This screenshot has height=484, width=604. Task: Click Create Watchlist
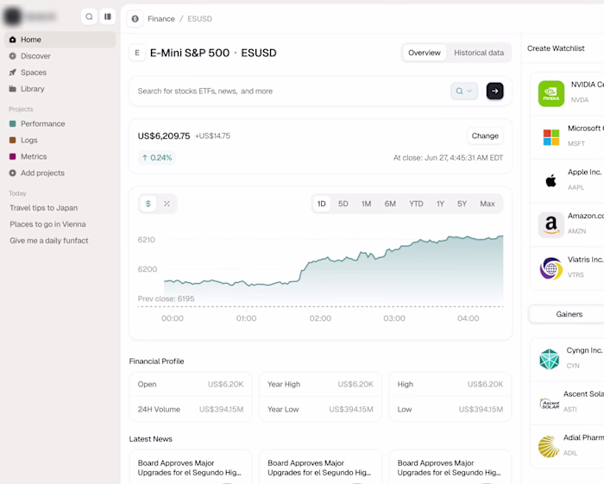click(556, 48)
